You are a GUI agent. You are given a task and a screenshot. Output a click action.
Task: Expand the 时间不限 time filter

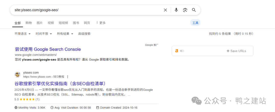[x=44, y=34]
